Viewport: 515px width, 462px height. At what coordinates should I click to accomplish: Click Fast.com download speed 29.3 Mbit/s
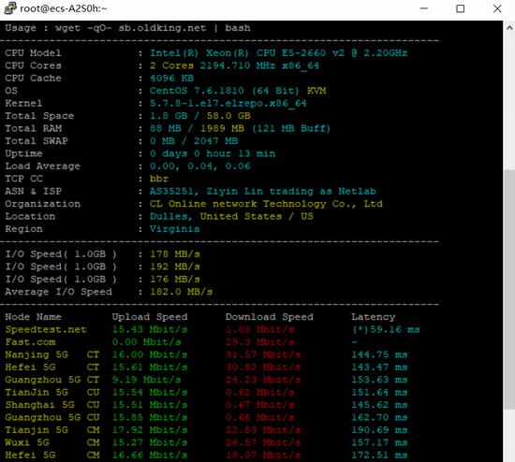[259, 342]
